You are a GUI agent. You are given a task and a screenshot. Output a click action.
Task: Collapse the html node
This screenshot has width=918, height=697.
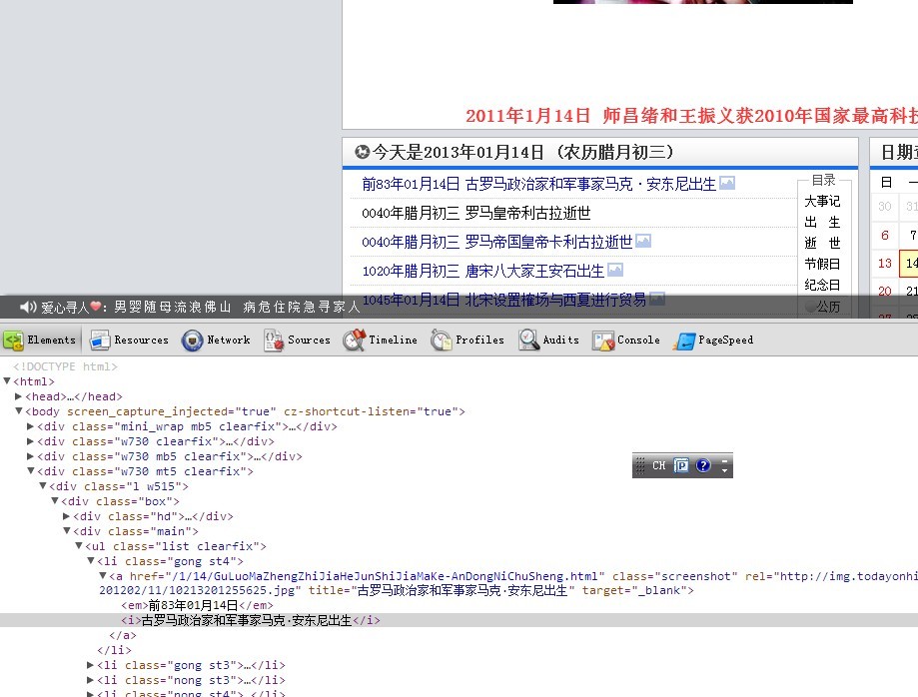tap(7, 381)
